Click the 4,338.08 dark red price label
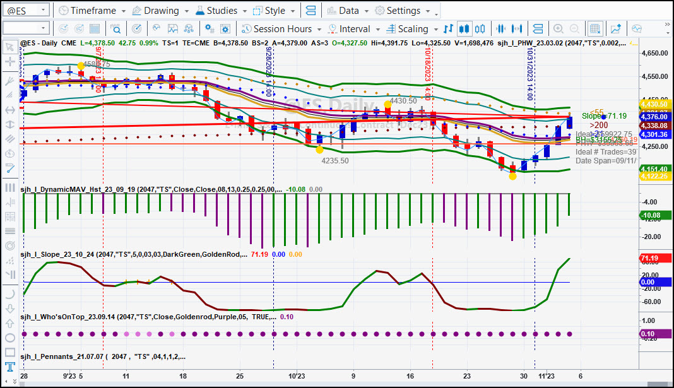The image size is (674, 388). [x=654, y=126]
